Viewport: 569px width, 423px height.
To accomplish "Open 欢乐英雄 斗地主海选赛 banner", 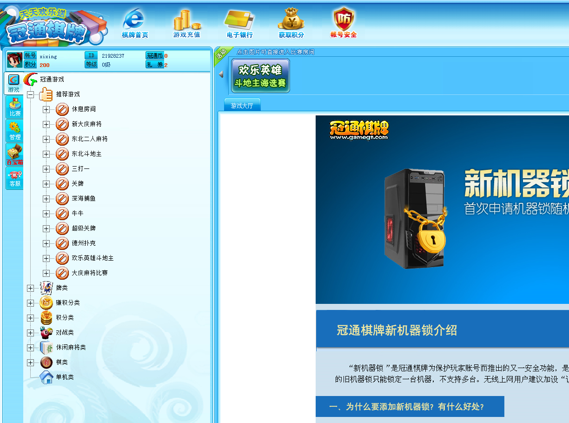I will click(x=260, y=76).
